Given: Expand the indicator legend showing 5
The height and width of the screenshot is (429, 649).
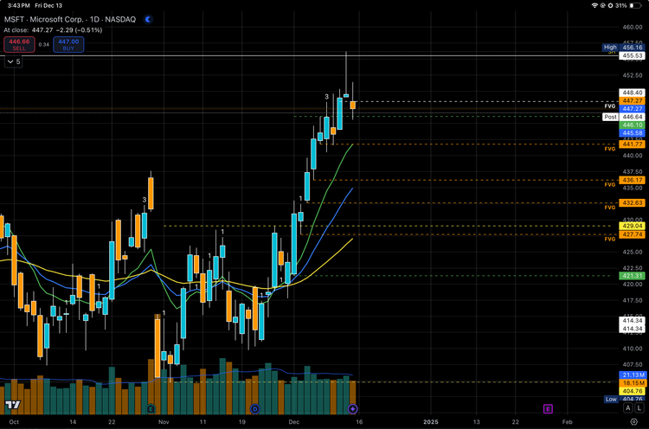Looking at the screenshot, I should (x=13, y=61).
